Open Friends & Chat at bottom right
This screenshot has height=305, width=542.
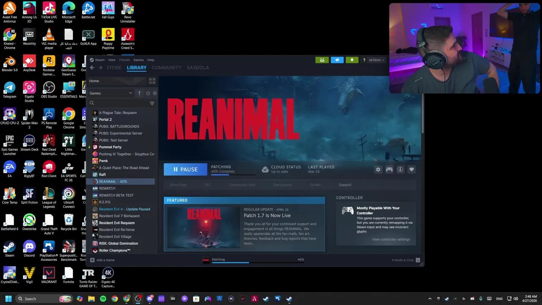[x=406, y=260]
